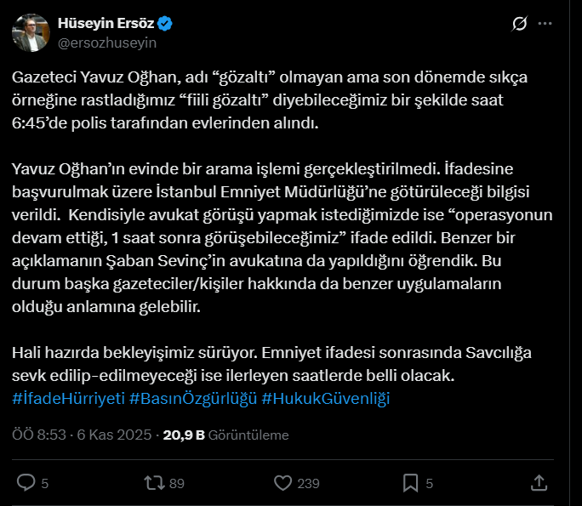This screenshot has height=506, width=582.
Task: Click the repost arrows icon
Action: [x=153, y=482]
